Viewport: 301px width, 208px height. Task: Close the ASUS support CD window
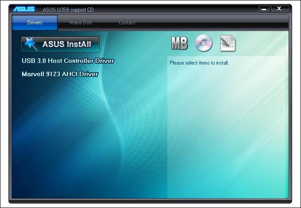point(279,9)
